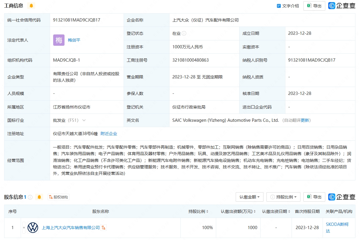Sort by 认缴出资额(万元) column header
This screenshot has height=240, width=359.
tap(239, 211)
